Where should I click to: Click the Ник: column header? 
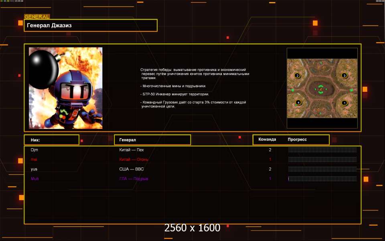coord(51,140)
